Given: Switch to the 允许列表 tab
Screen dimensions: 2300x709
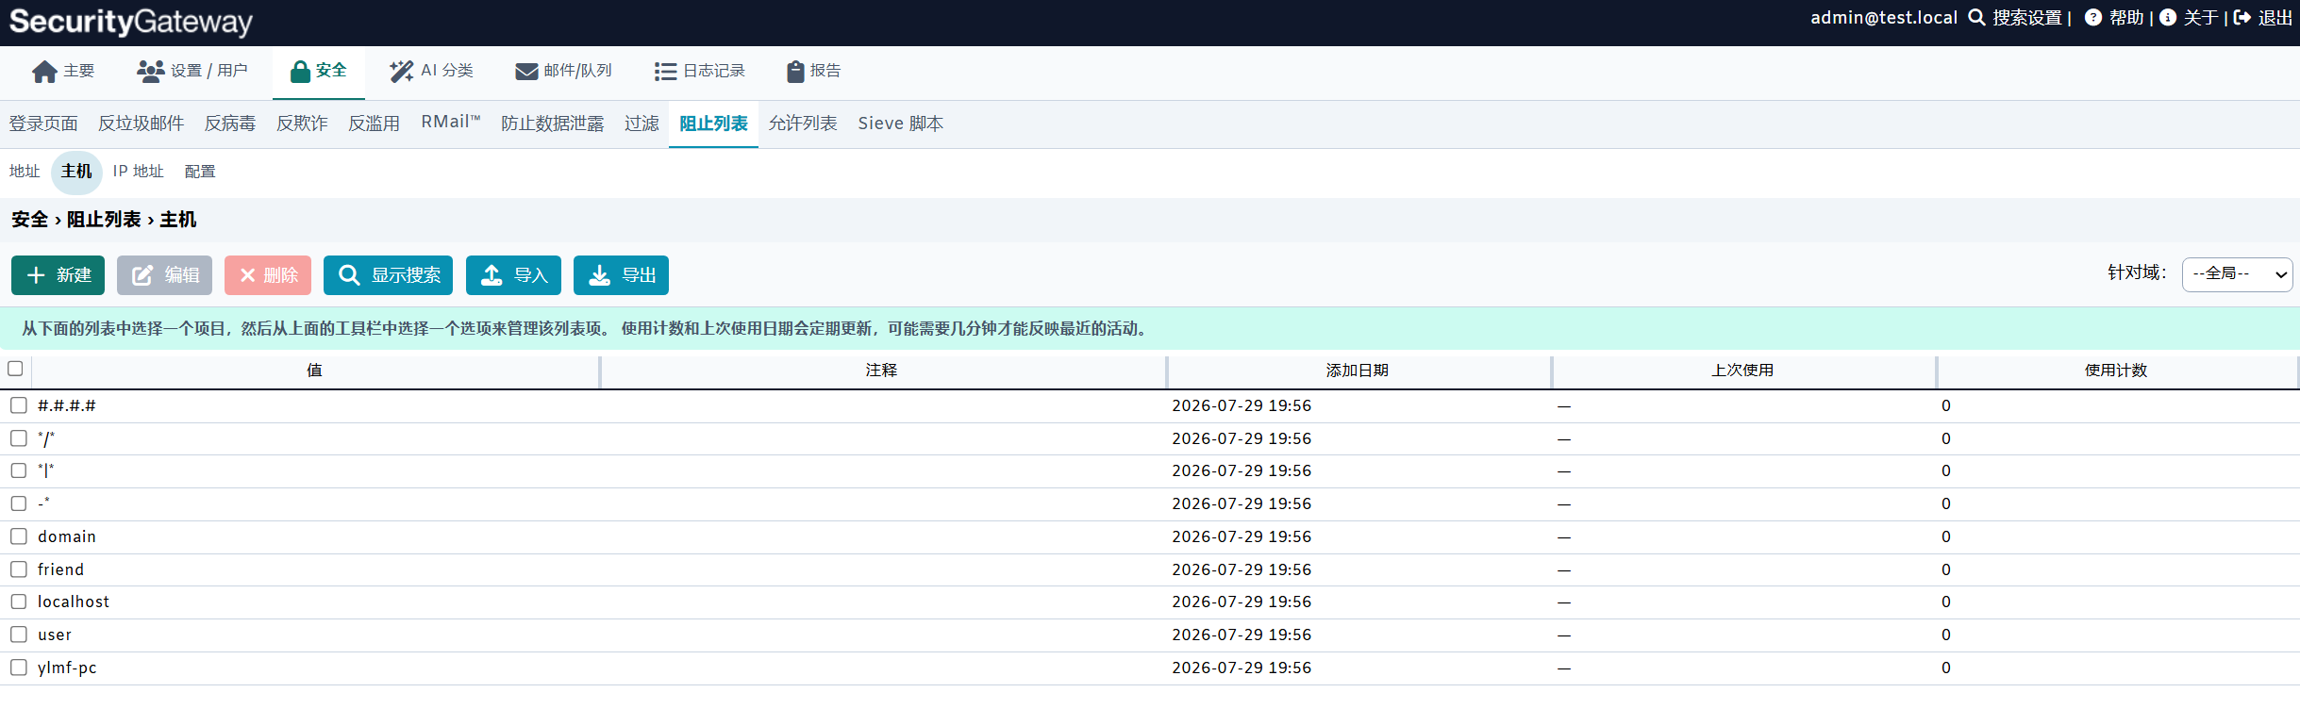Looking at the screenshot, I should coord(802,124).
